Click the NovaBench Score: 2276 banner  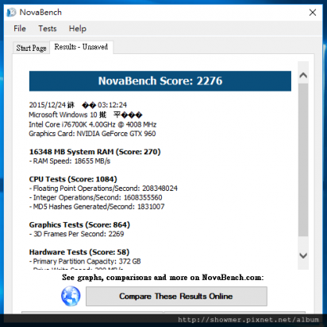(160, 81)
